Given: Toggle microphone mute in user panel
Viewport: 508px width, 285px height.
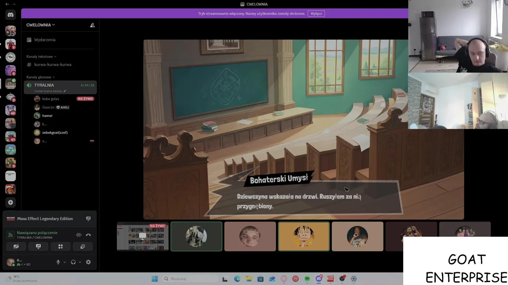Looking at the screenshot, I should [x=58, y=262].
